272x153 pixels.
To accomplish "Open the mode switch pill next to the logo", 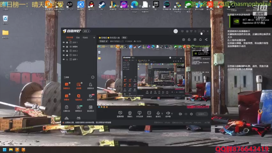I will click(86, 31).
